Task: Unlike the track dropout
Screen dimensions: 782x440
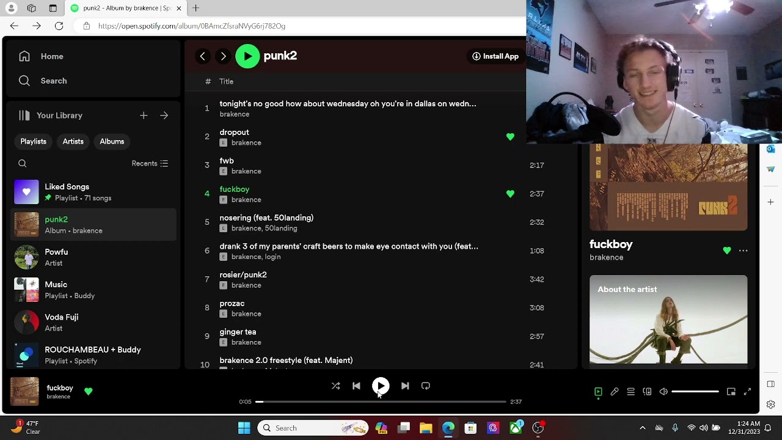Action: click(510, 137)
